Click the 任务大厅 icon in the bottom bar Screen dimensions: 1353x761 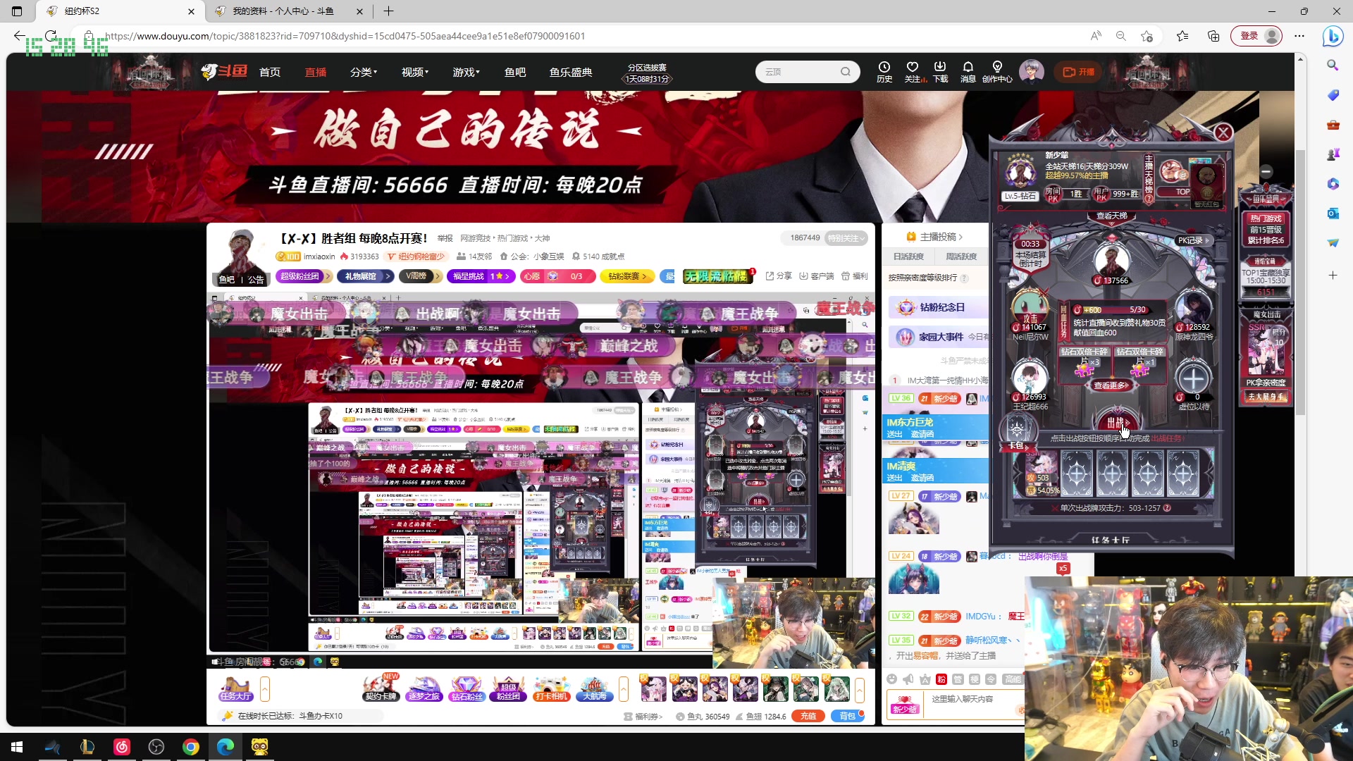click(235, 688)
